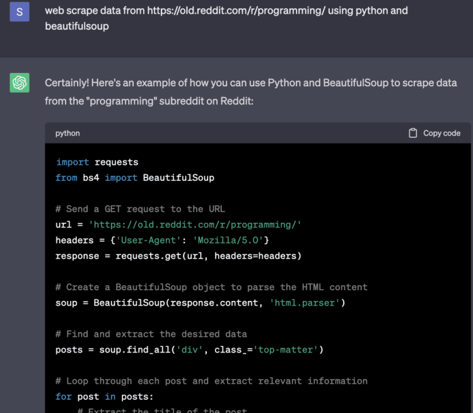
Task: Click the "# Find and extract" comment line
Action: [151, 334]
